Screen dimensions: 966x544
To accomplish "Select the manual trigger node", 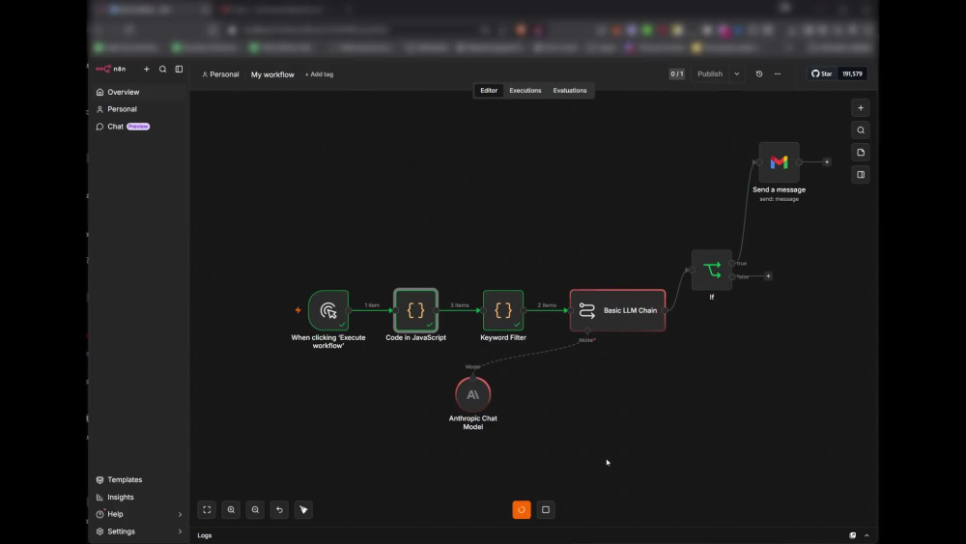I will pyautogui.click(x=328, y=310).
